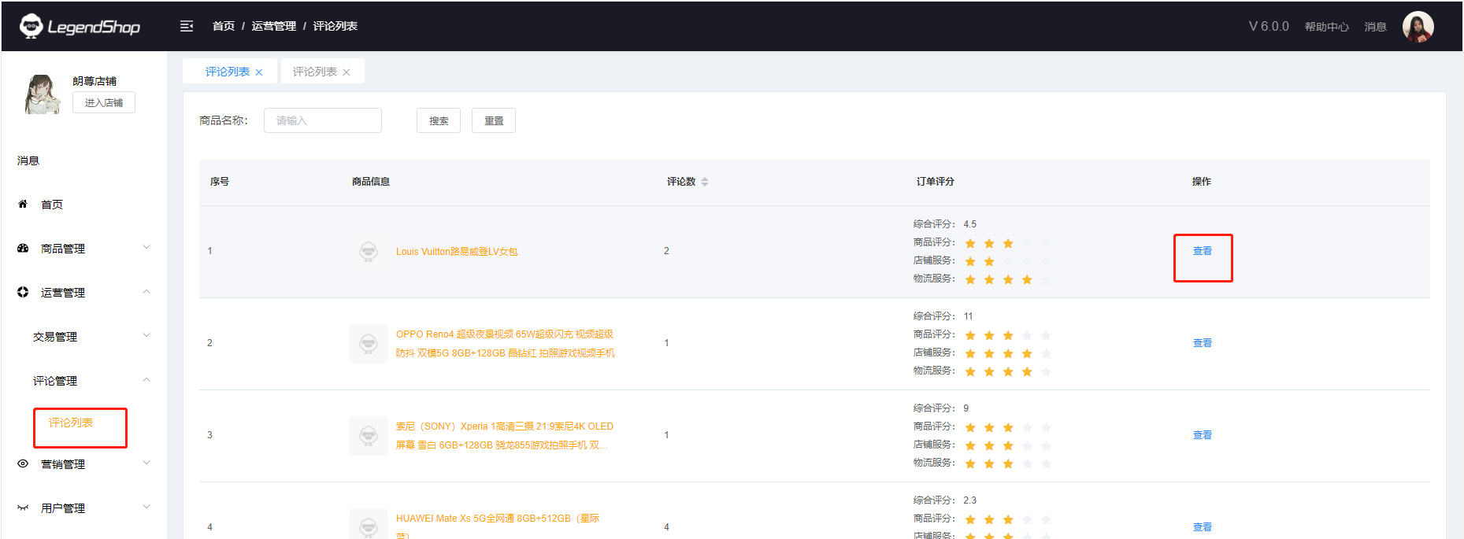Open the user avatar in top bar

point(1418,27)
